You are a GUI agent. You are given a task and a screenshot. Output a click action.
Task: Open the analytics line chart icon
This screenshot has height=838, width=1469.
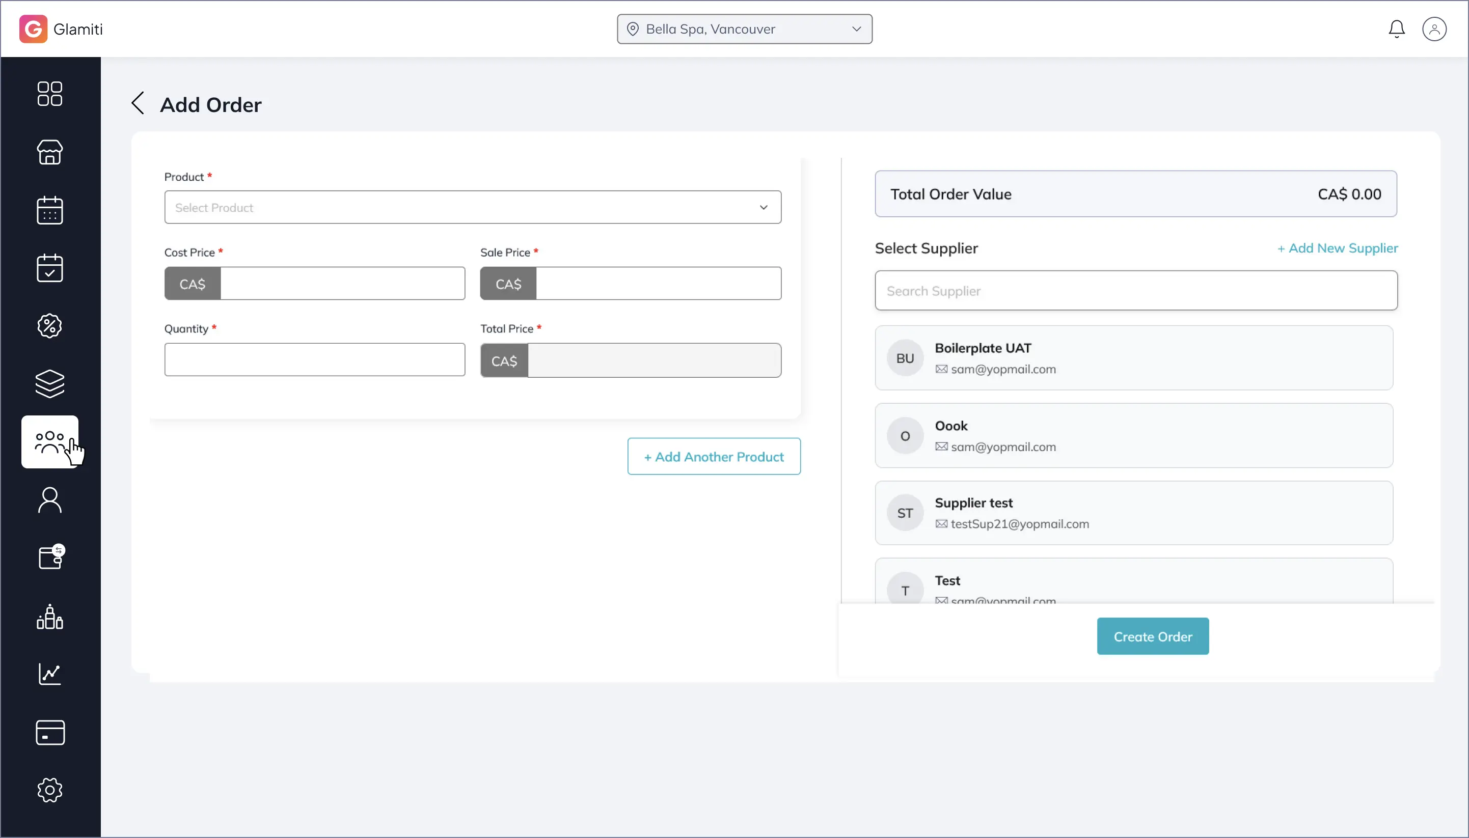tap(49, 674)
